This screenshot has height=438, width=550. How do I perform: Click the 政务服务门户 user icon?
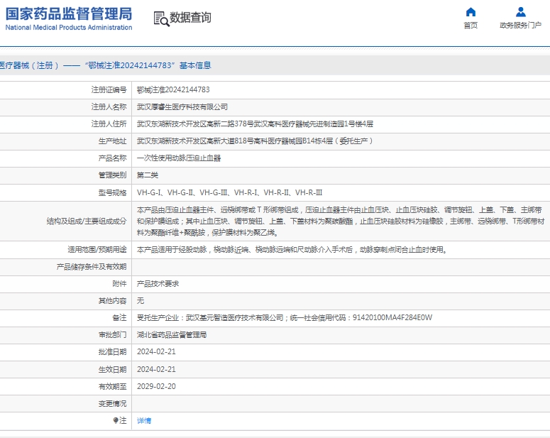point(520,12)
